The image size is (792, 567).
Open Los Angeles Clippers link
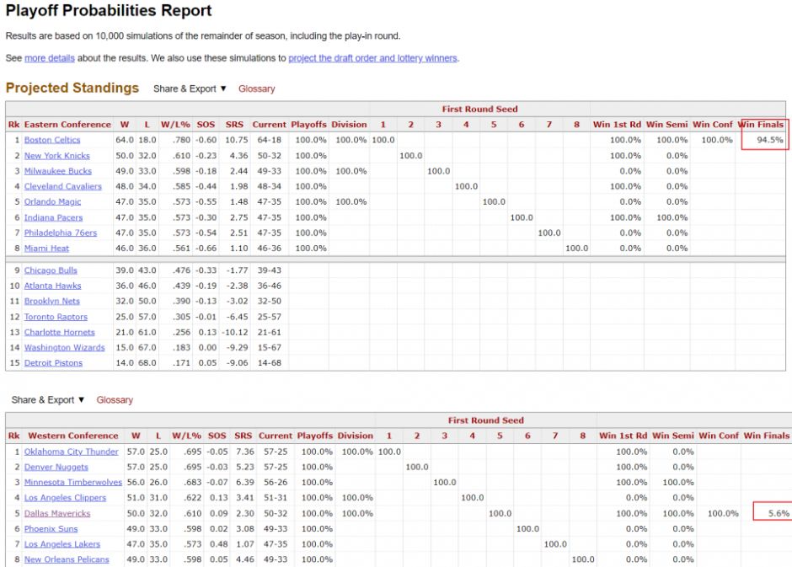65,498
